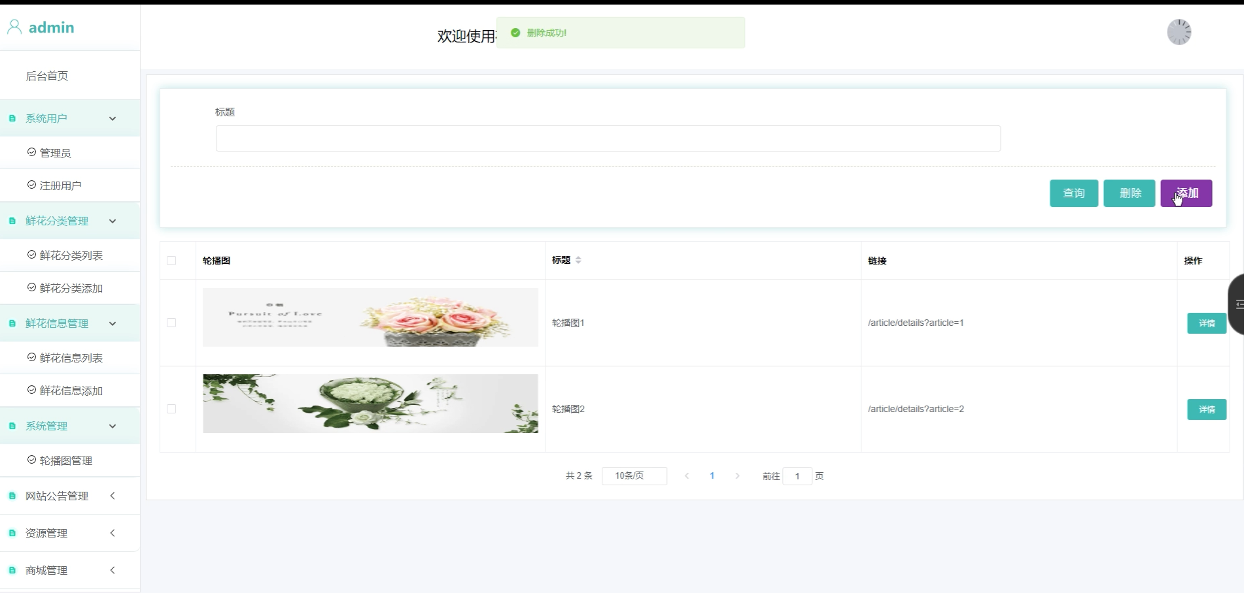Open the 鲜花信息添加 menu item
1244x593 pixels.
pos(70,391)
